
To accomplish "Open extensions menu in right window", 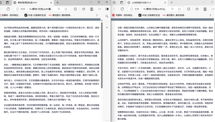I will 189,9.
